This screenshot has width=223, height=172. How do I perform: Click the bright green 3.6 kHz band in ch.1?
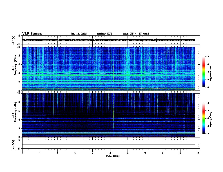(x=109, y=75)
